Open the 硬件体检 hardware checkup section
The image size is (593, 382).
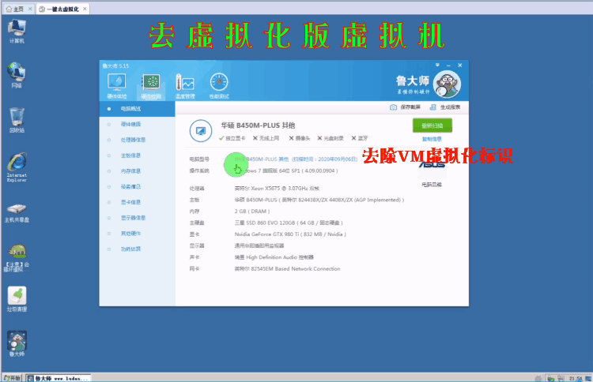(117, 86)
